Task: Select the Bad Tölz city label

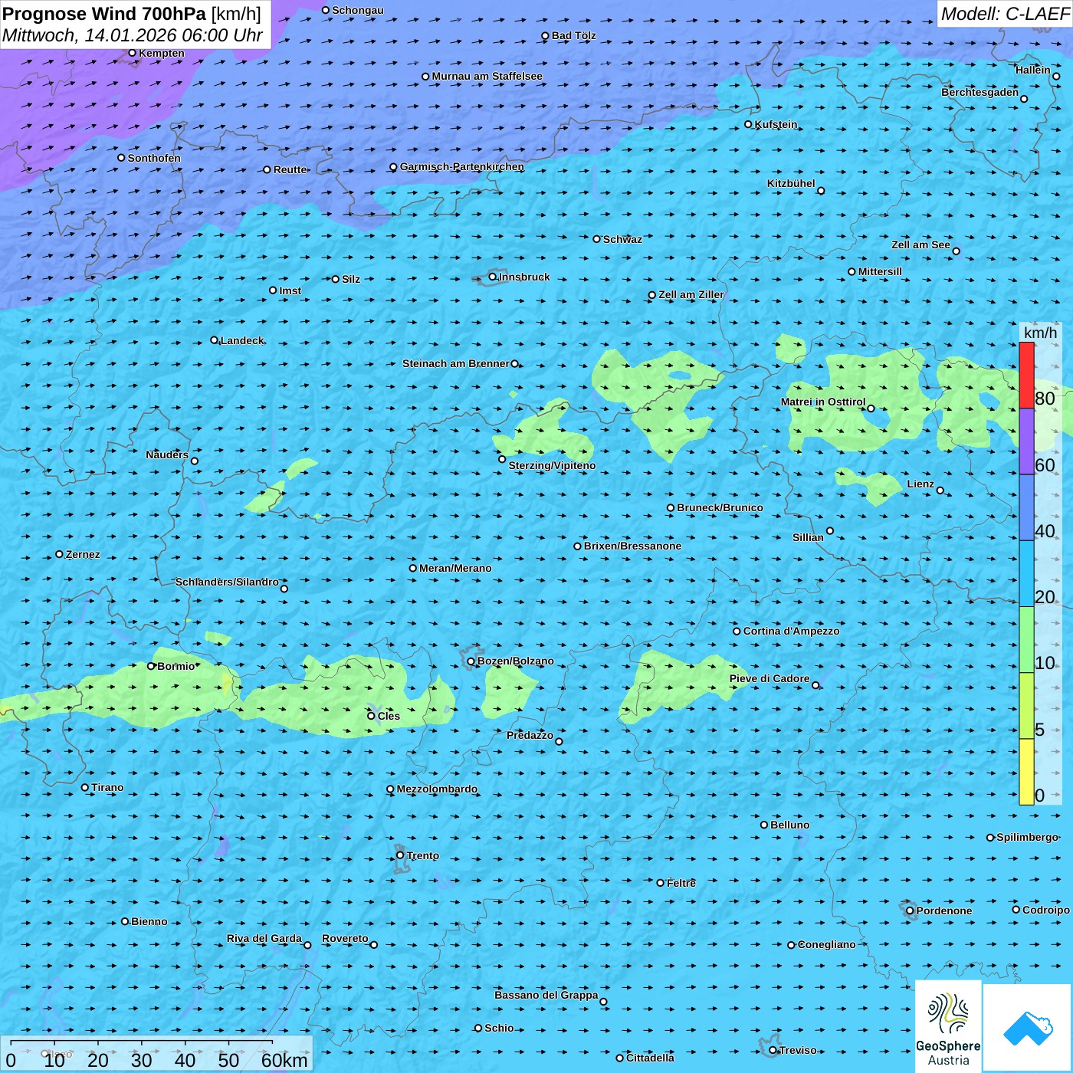Action: 573,35
